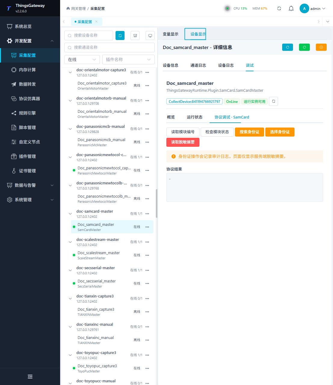This screenshot has height=385, width=333.
Task: Click the 搜索设备名称 search field
Action: (89, 35)
